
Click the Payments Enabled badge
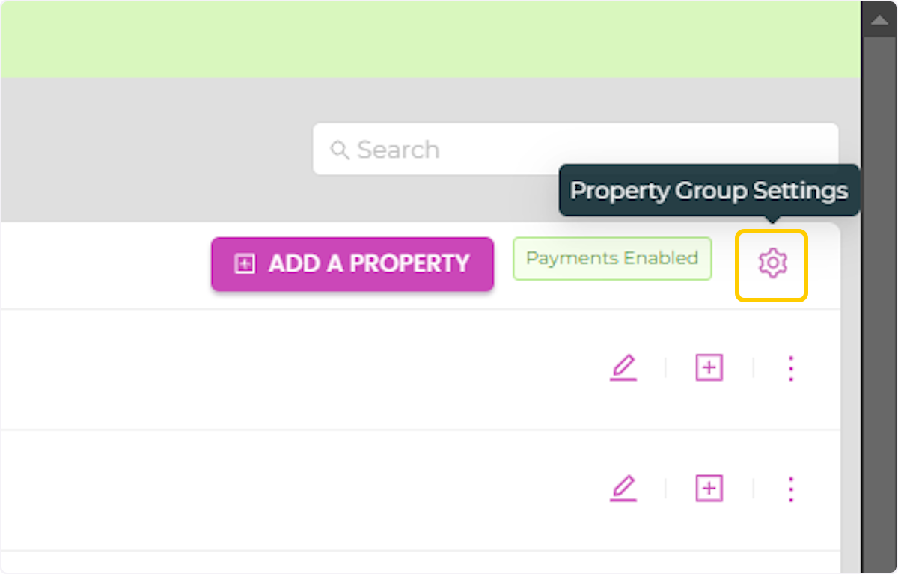point(611,259)
